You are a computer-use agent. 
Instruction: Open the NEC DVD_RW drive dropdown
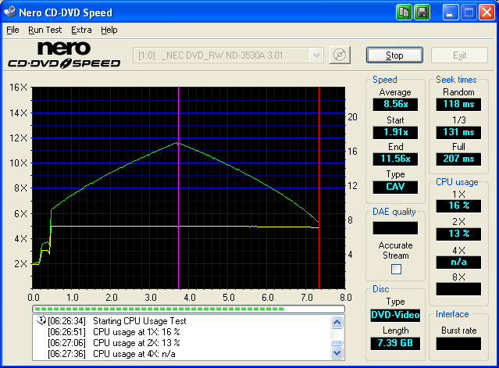(316, 55)
